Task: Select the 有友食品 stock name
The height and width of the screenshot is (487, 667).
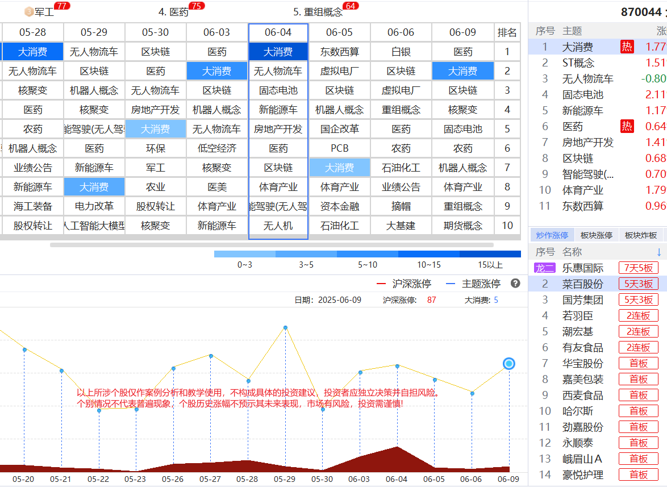Action: (x=583, y=348)
